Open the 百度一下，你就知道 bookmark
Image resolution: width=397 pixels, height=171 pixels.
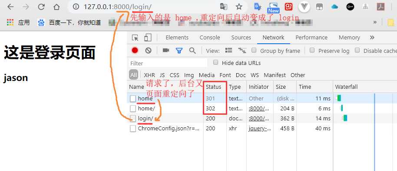(x=69, y=23)
